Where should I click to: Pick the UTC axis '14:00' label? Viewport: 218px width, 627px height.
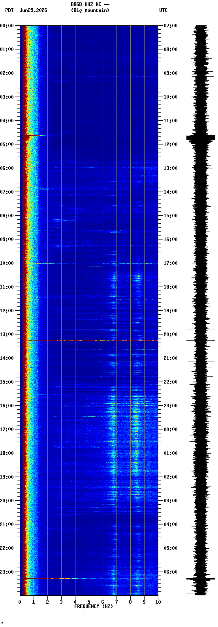click(171, 192)
